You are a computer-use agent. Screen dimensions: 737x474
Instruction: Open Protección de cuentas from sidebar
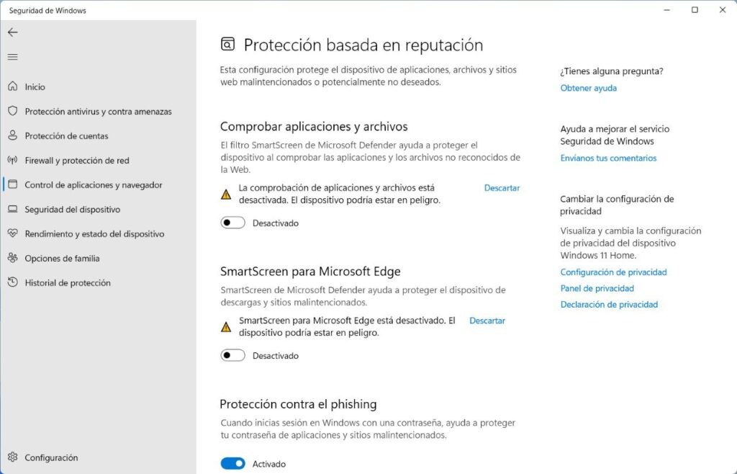[x=13, y=135]
